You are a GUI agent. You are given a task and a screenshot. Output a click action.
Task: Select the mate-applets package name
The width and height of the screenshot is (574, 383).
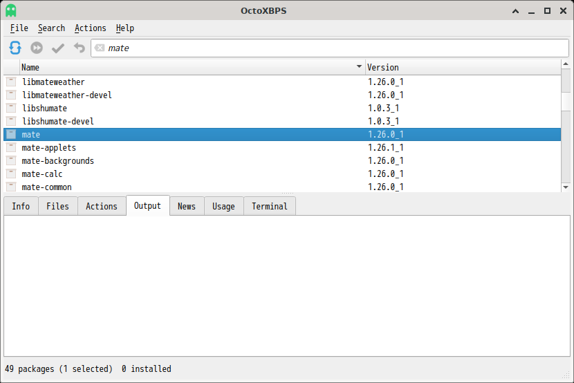(x=48, y=148)
